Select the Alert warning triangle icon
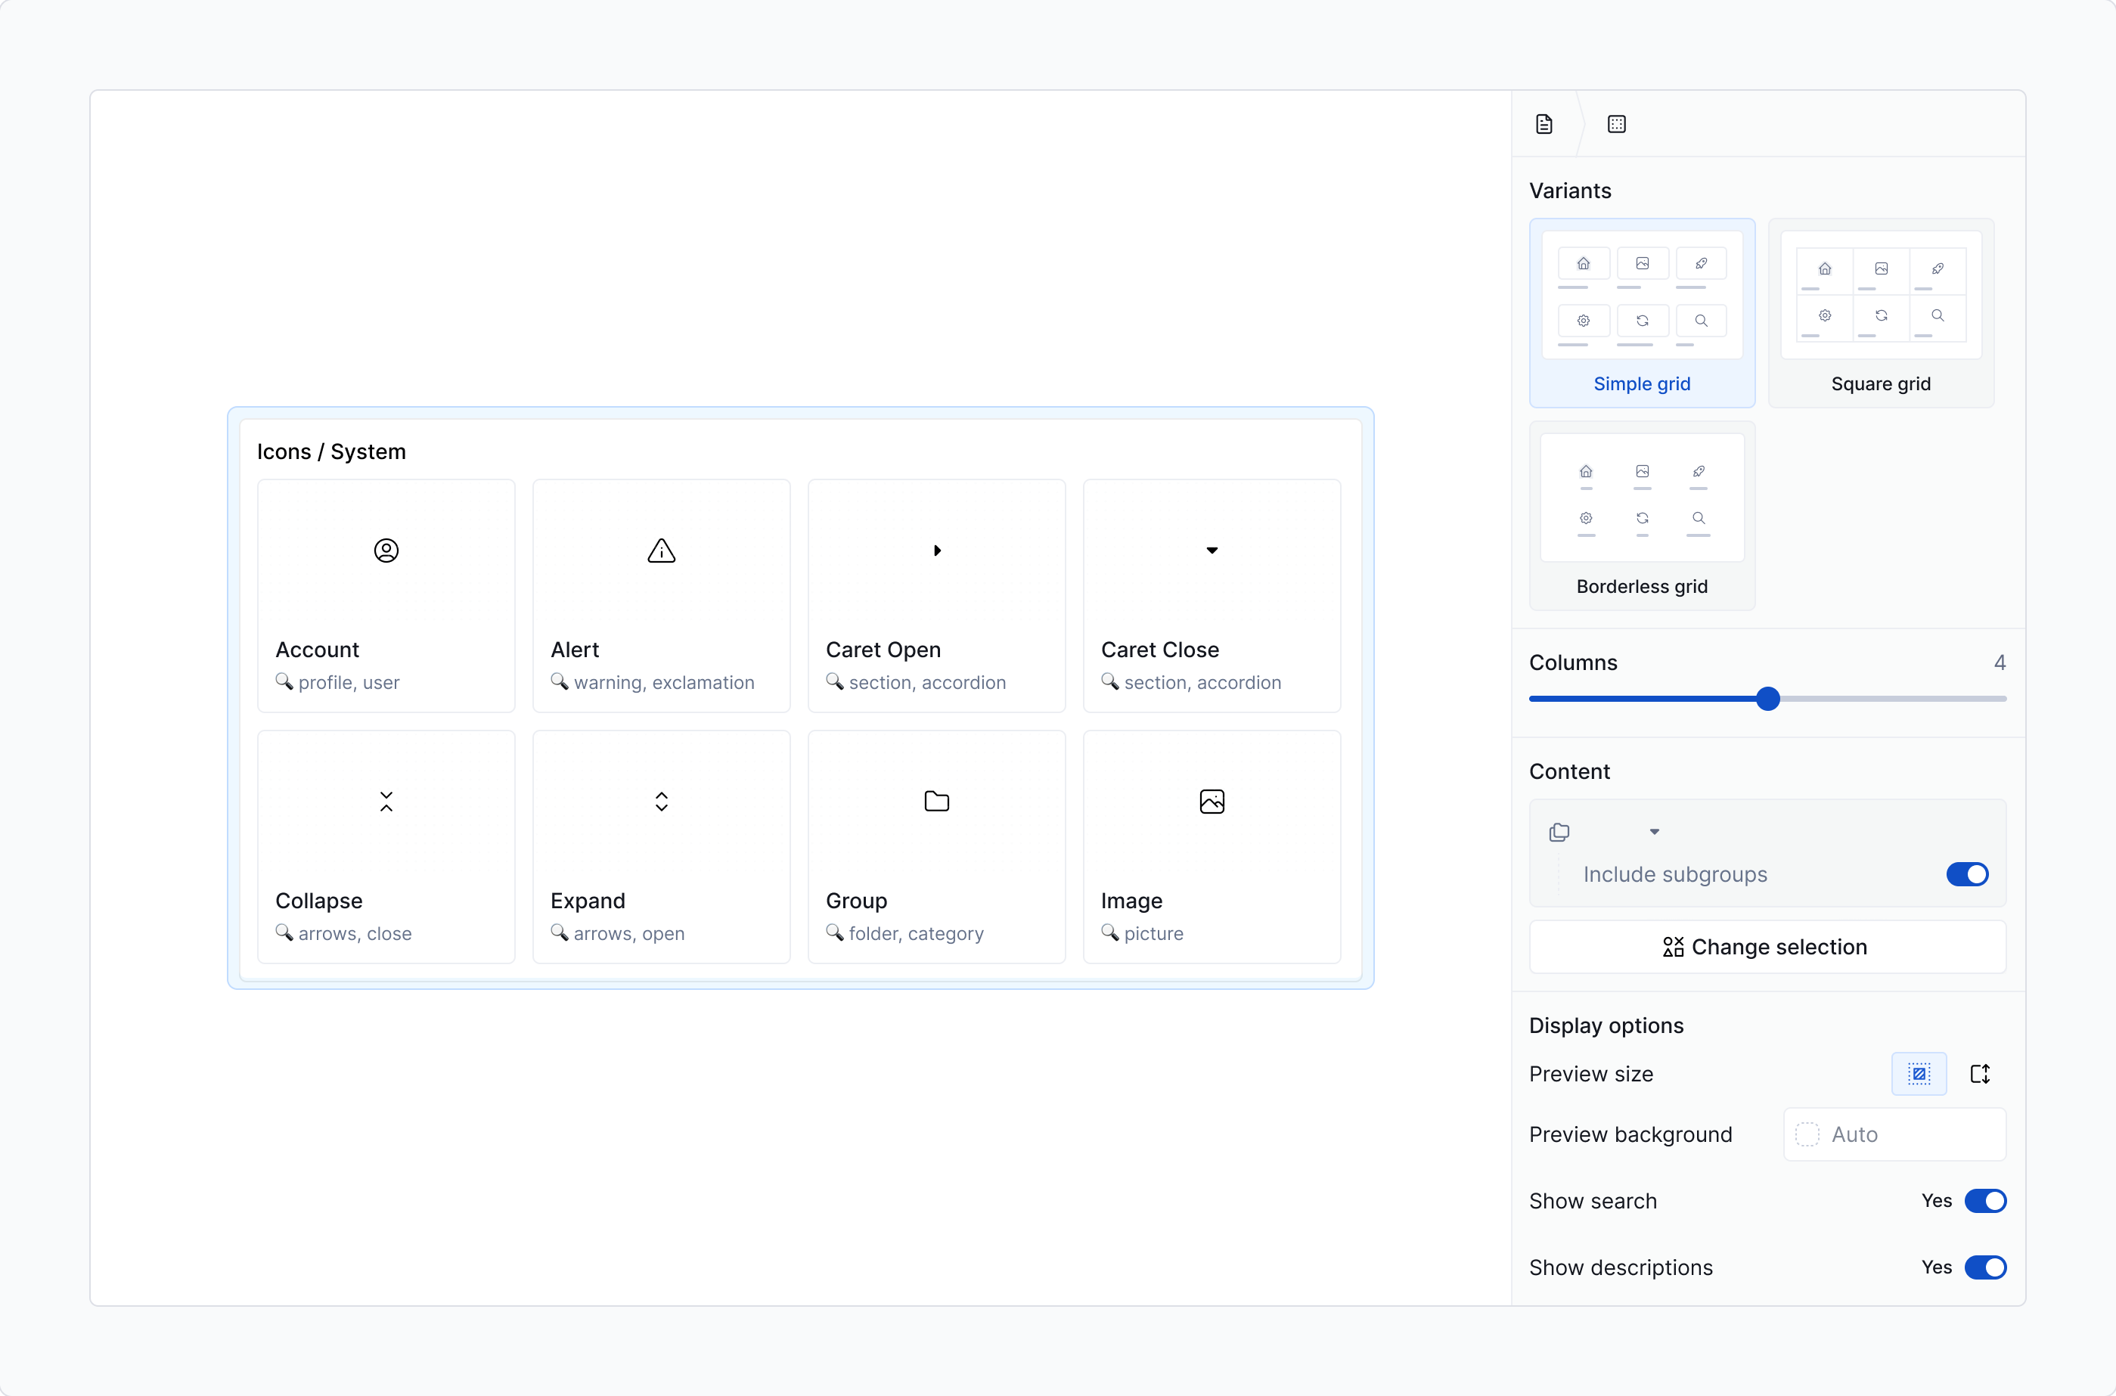 tap(662, 551)
